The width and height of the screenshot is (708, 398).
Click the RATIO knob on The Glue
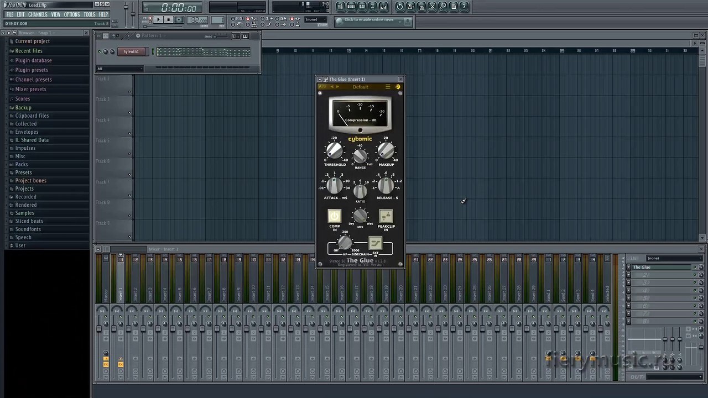360,191
